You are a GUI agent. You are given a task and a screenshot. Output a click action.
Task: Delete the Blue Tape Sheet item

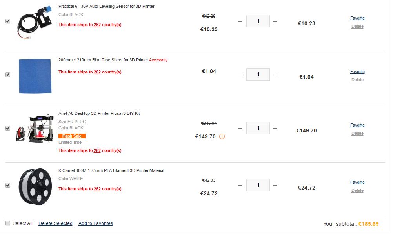pos(357,80)
